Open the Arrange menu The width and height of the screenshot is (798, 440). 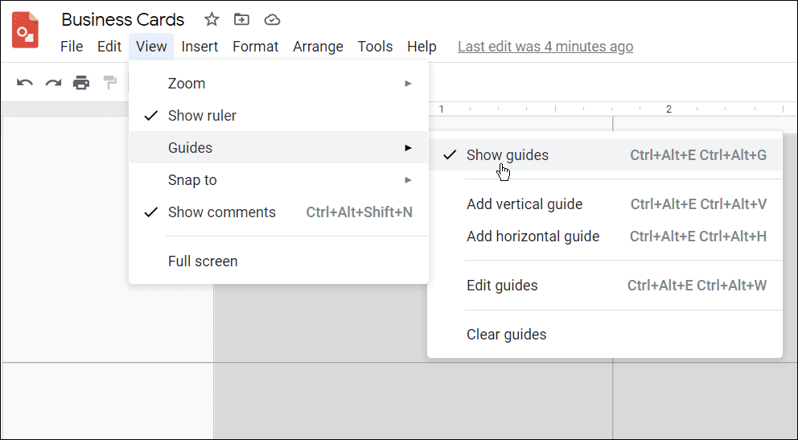[318, 47]
